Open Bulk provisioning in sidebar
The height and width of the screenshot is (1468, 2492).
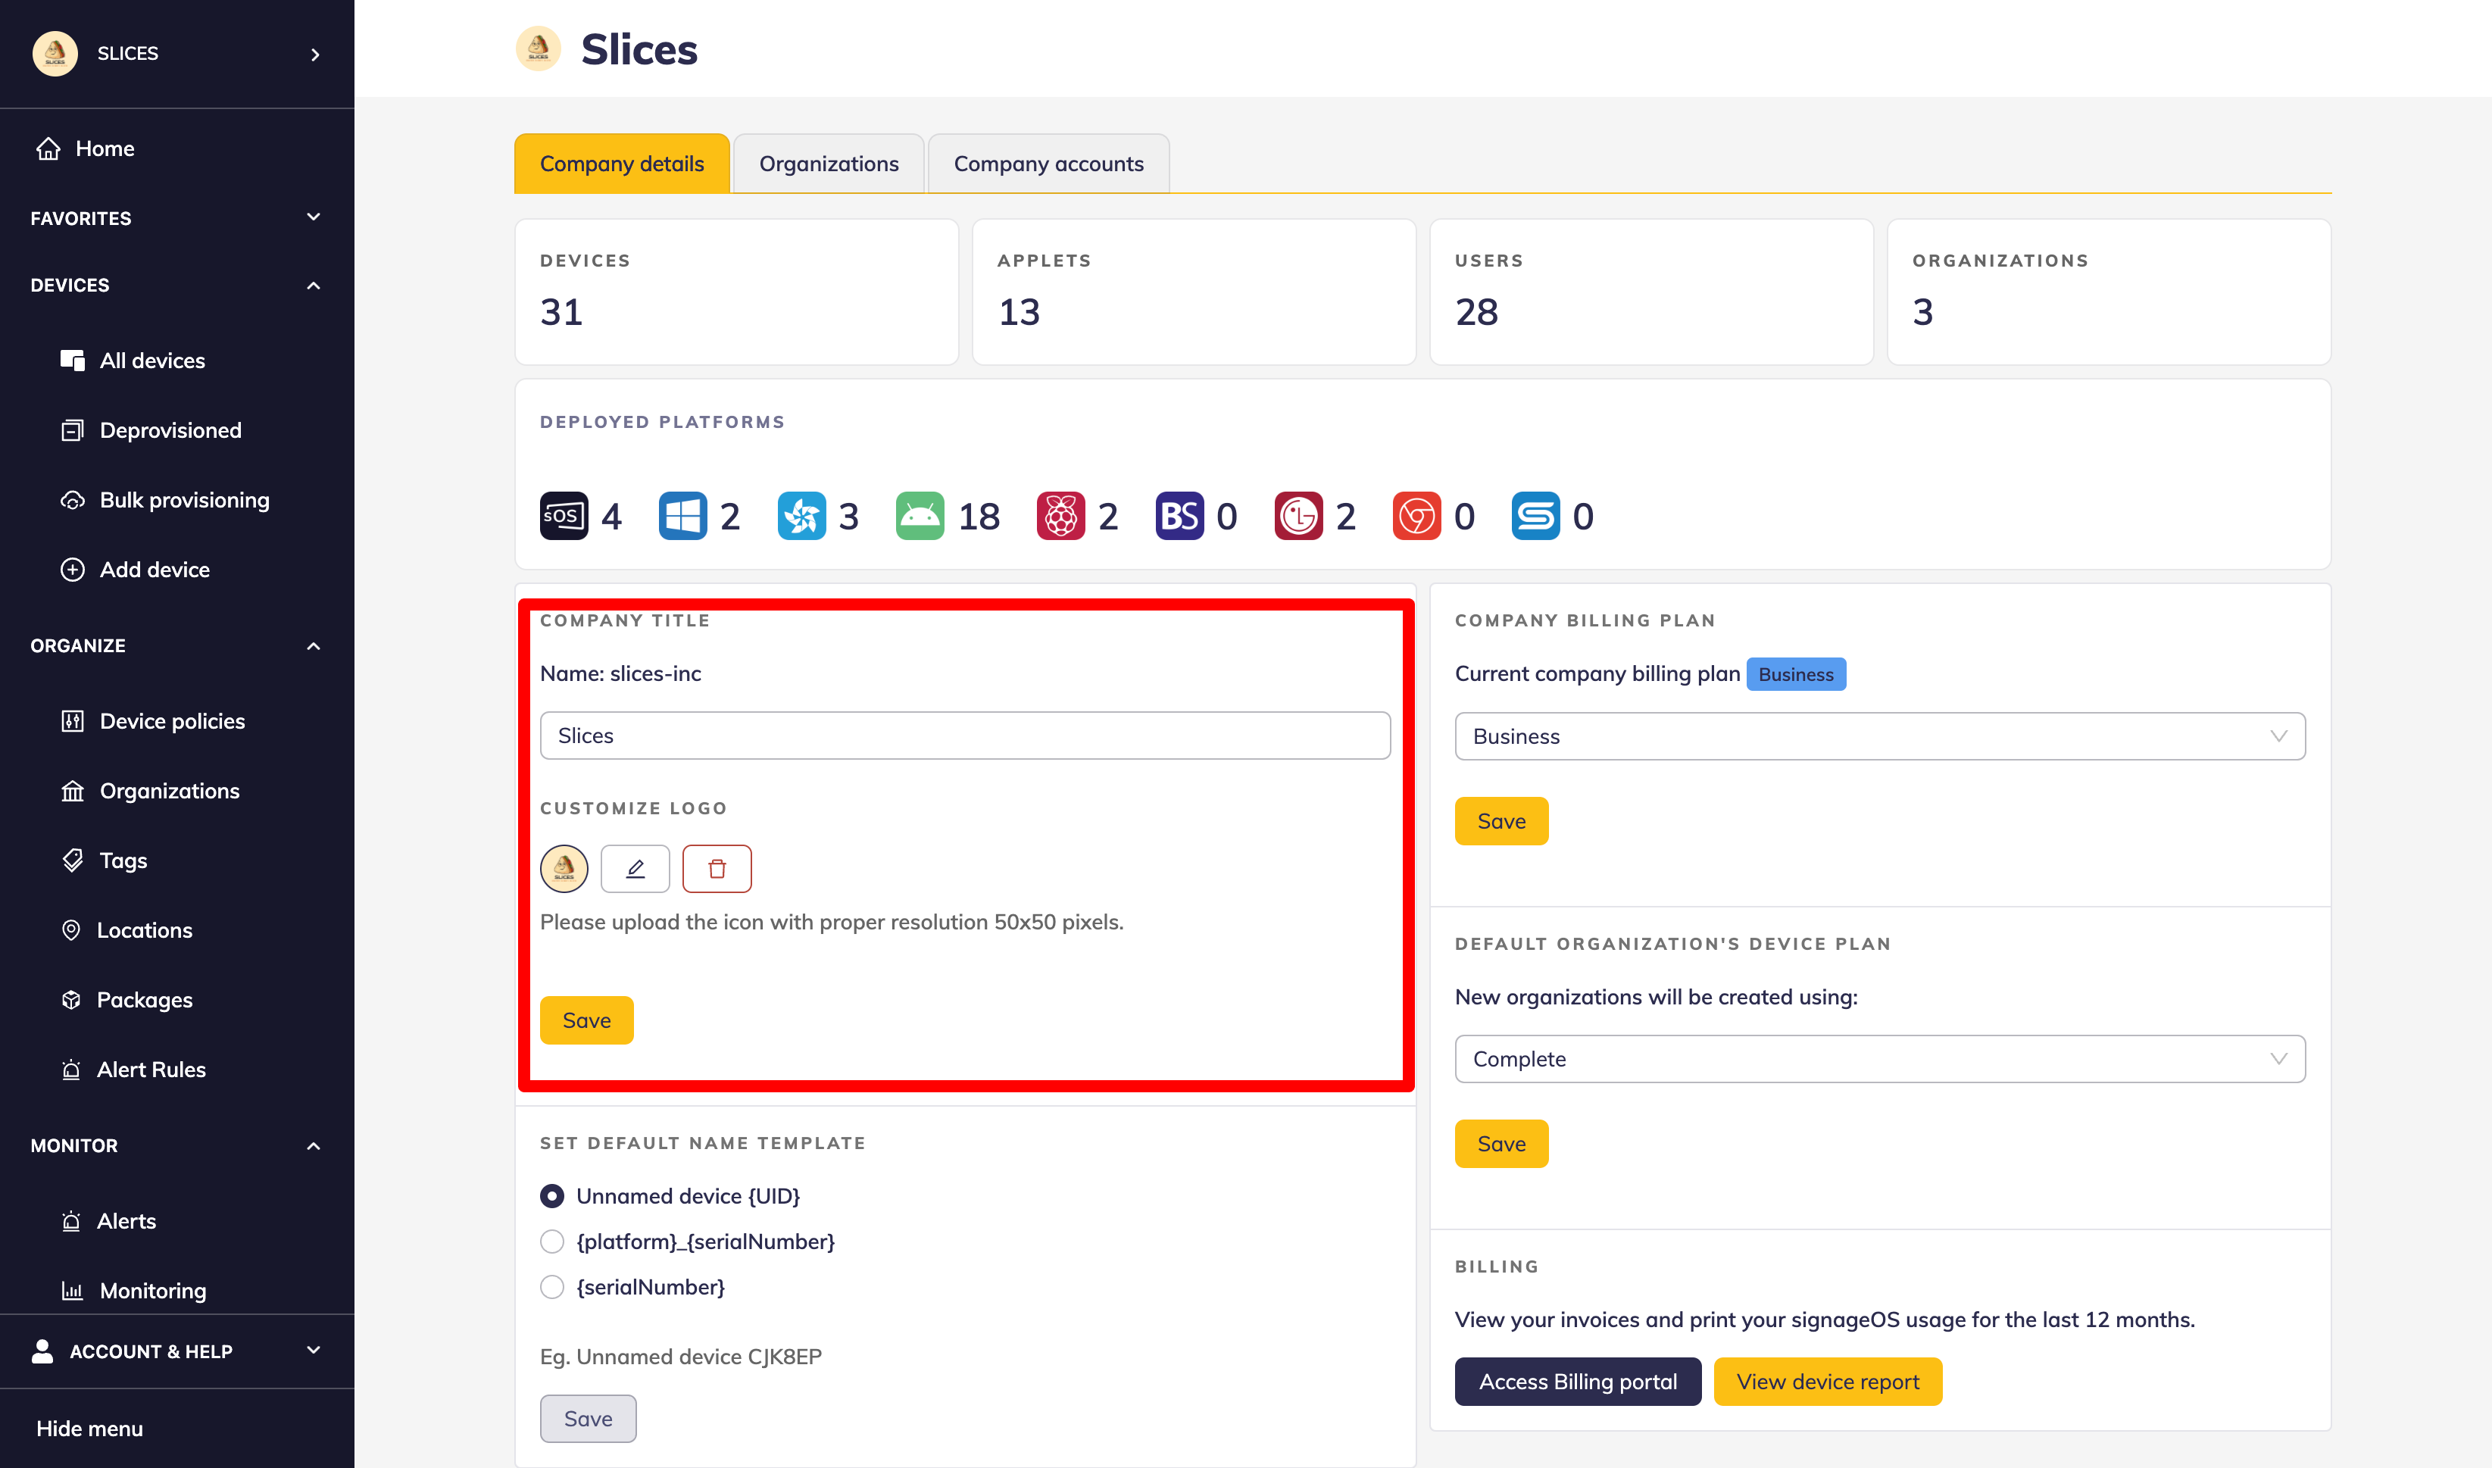(184, 501)
